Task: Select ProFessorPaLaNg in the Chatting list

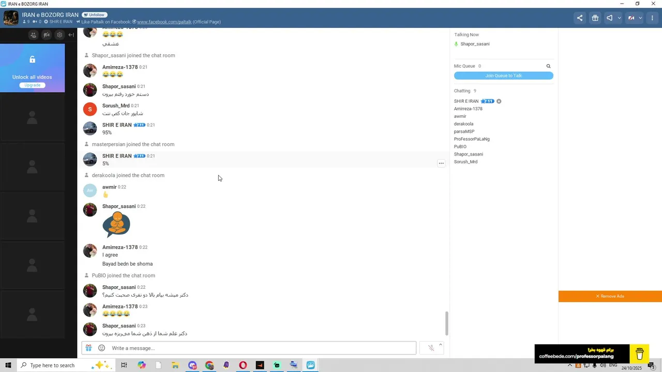Action: 472,139
